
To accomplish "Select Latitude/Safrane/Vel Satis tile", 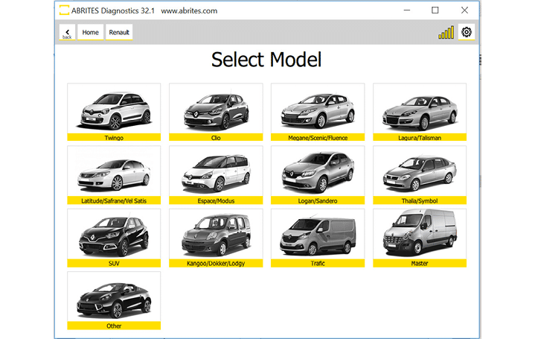I will click(114, 174).
